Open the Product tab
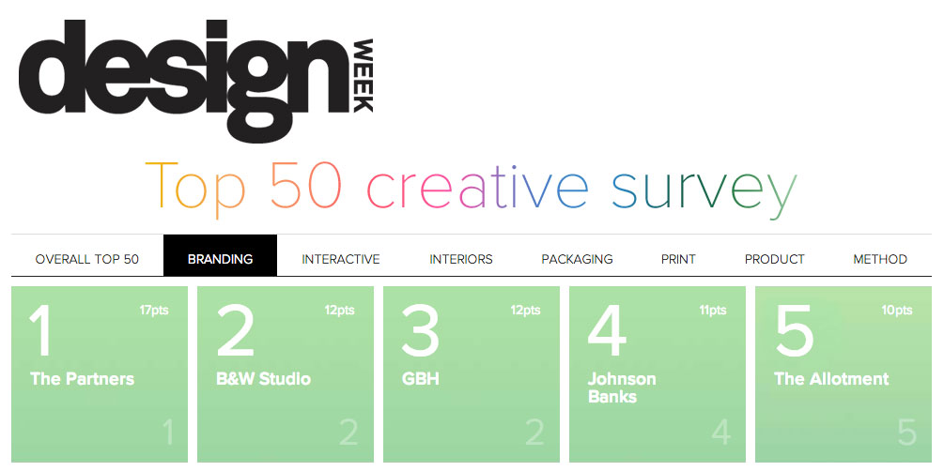944x471 pixels. coord(775,259)
